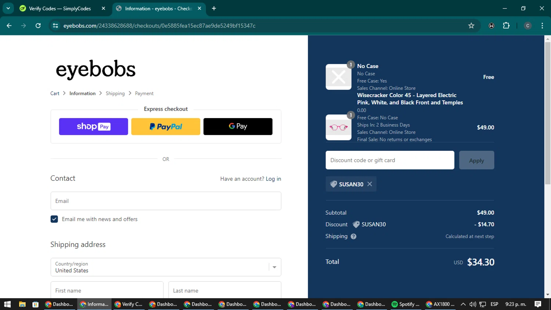Open the Chrome tab search dropdown

8,8
